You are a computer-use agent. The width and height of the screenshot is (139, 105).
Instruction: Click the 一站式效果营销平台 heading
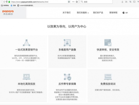[x=26, y=50]
